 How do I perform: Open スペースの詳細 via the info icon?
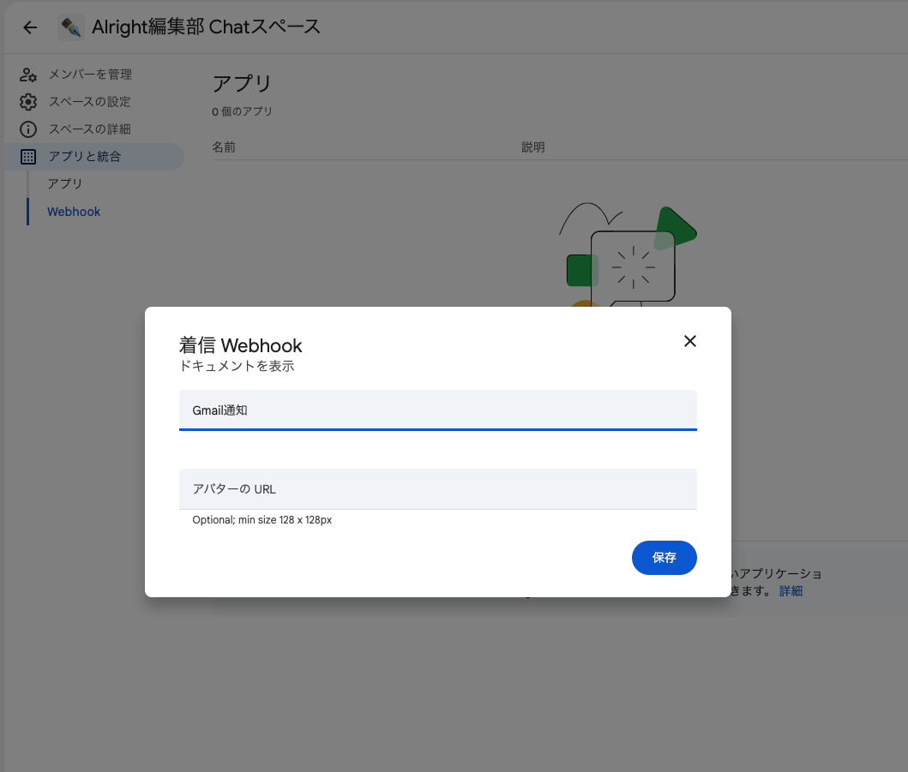coord(28,129)
